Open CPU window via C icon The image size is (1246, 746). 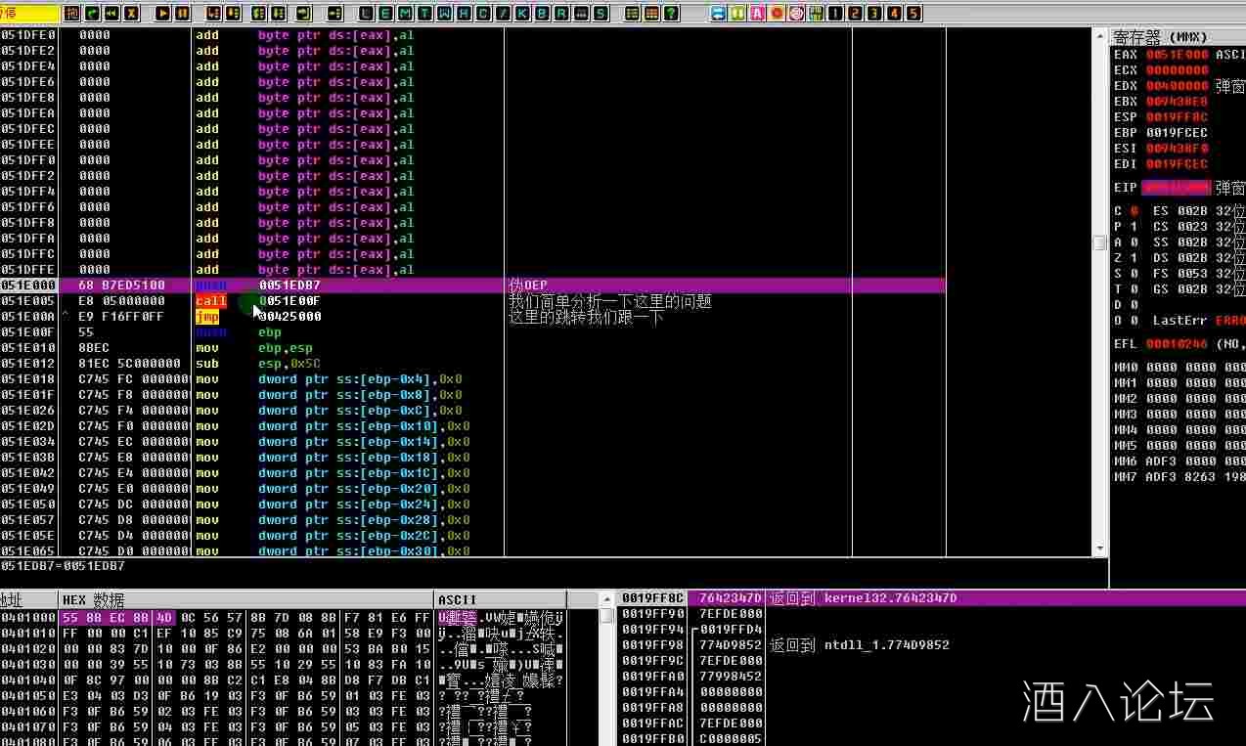483,14
